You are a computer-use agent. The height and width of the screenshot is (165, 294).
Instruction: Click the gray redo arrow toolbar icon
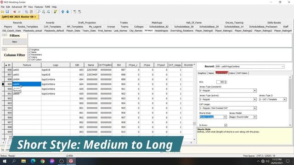(19, 12)
